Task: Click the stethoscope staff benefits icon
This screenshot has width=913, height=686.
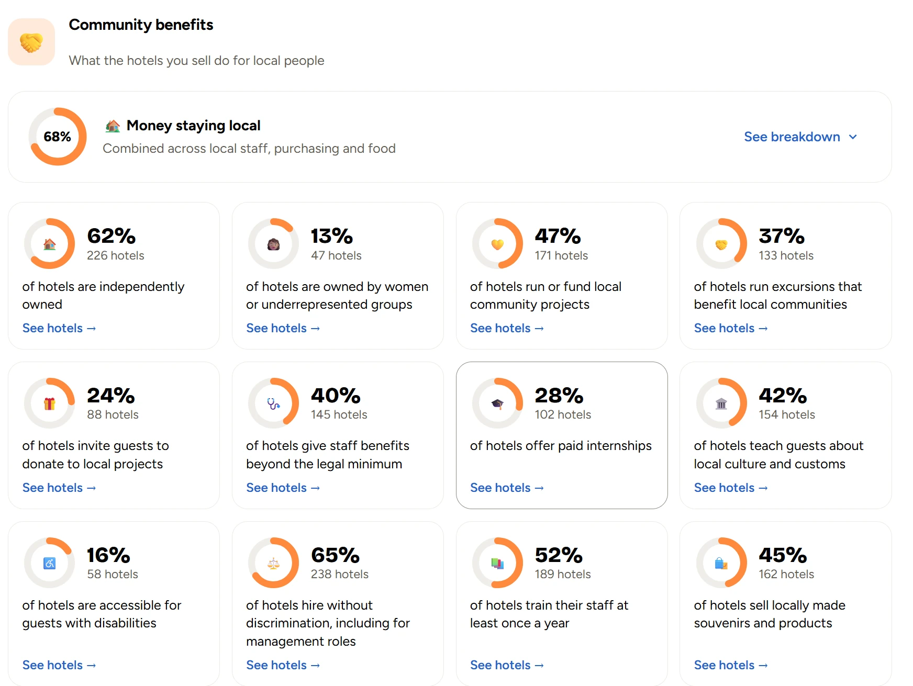Action: point(274,403)
